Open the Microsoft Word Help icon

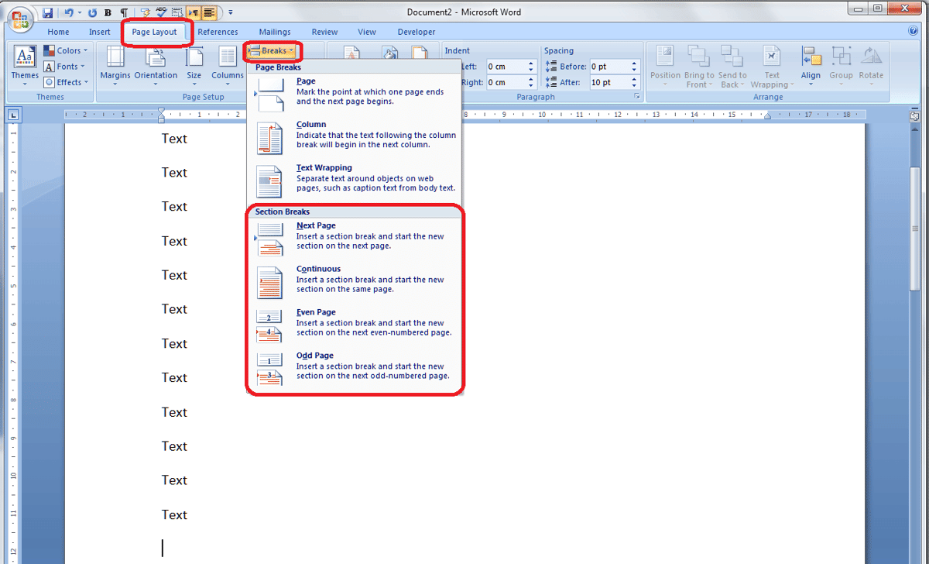pyautogui.click(x=913, y=32)
